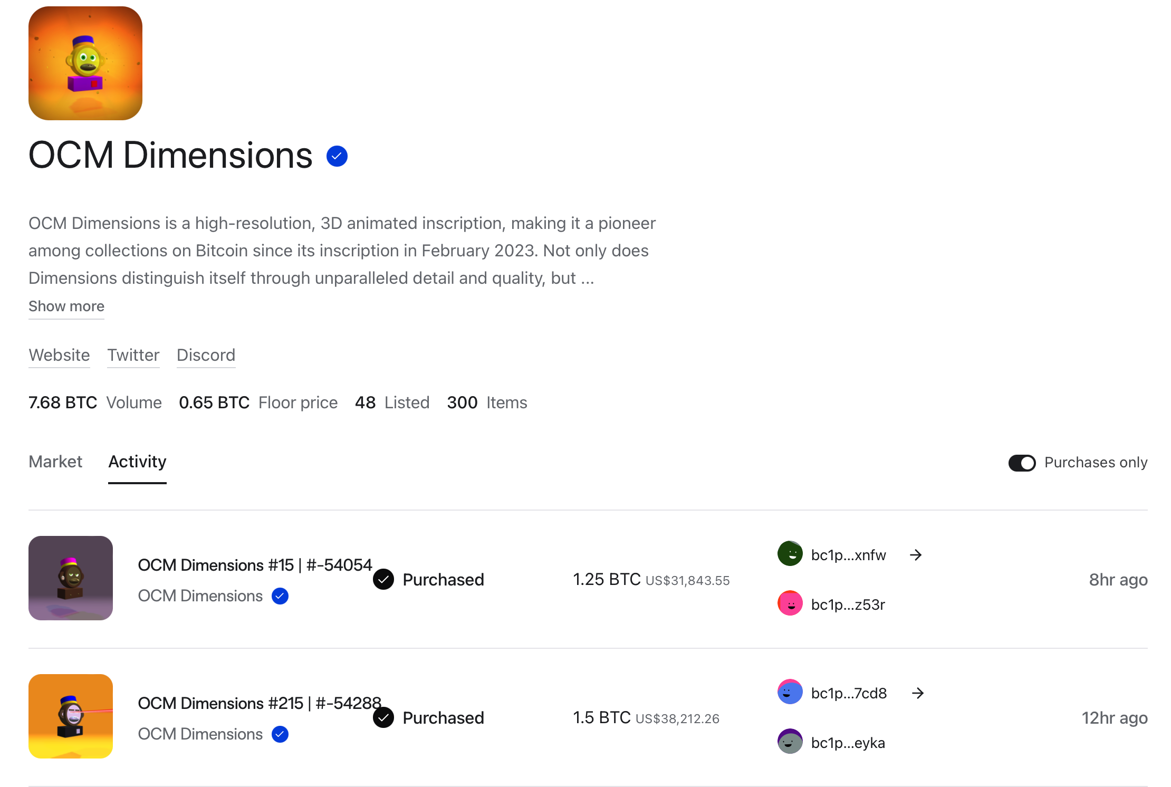1171x787 pixels.
Task: Click the blue bc1p...7cd8 avatar icon
Action: pyautogui.click(x=790, y=692)
